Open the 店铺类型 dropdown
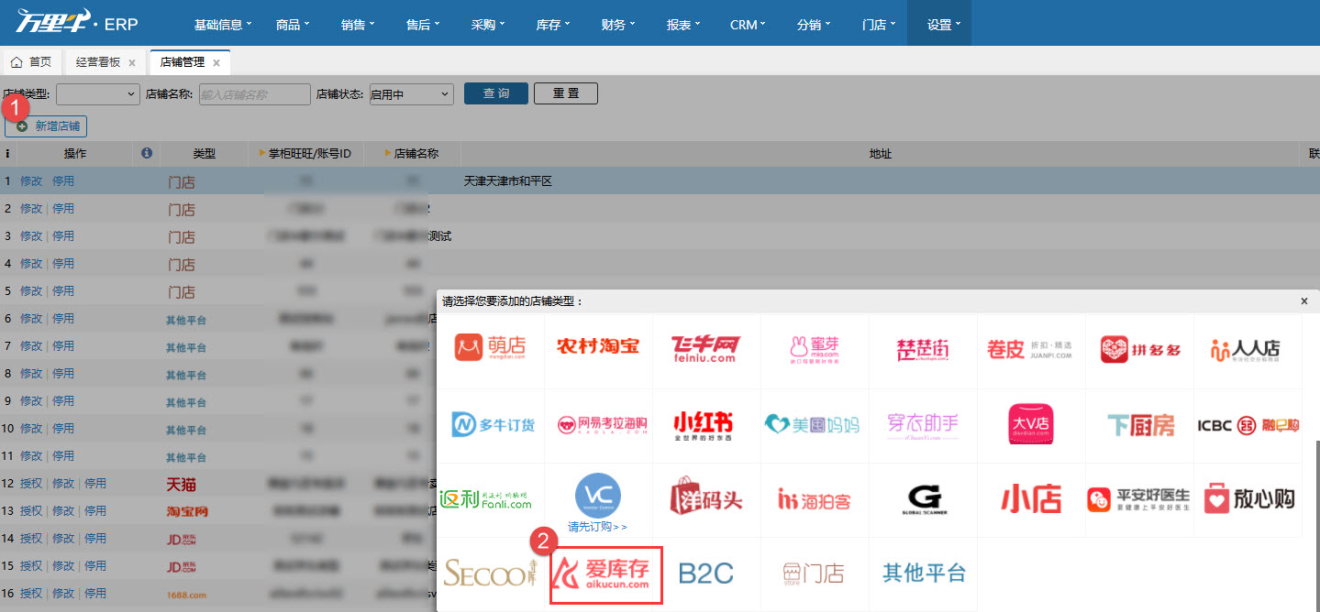Viewport: 1320px width, 612px height. (x=97, y=93)
